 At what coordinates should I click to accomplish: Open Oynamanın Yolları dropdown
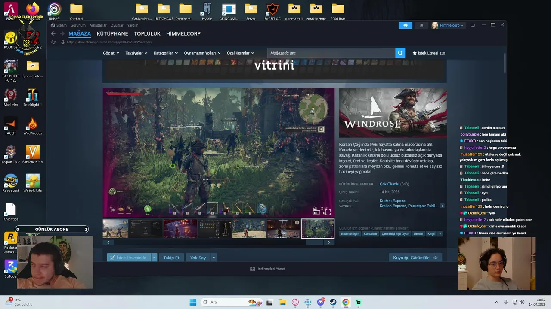pyautogui.click(x=202, y=53)
